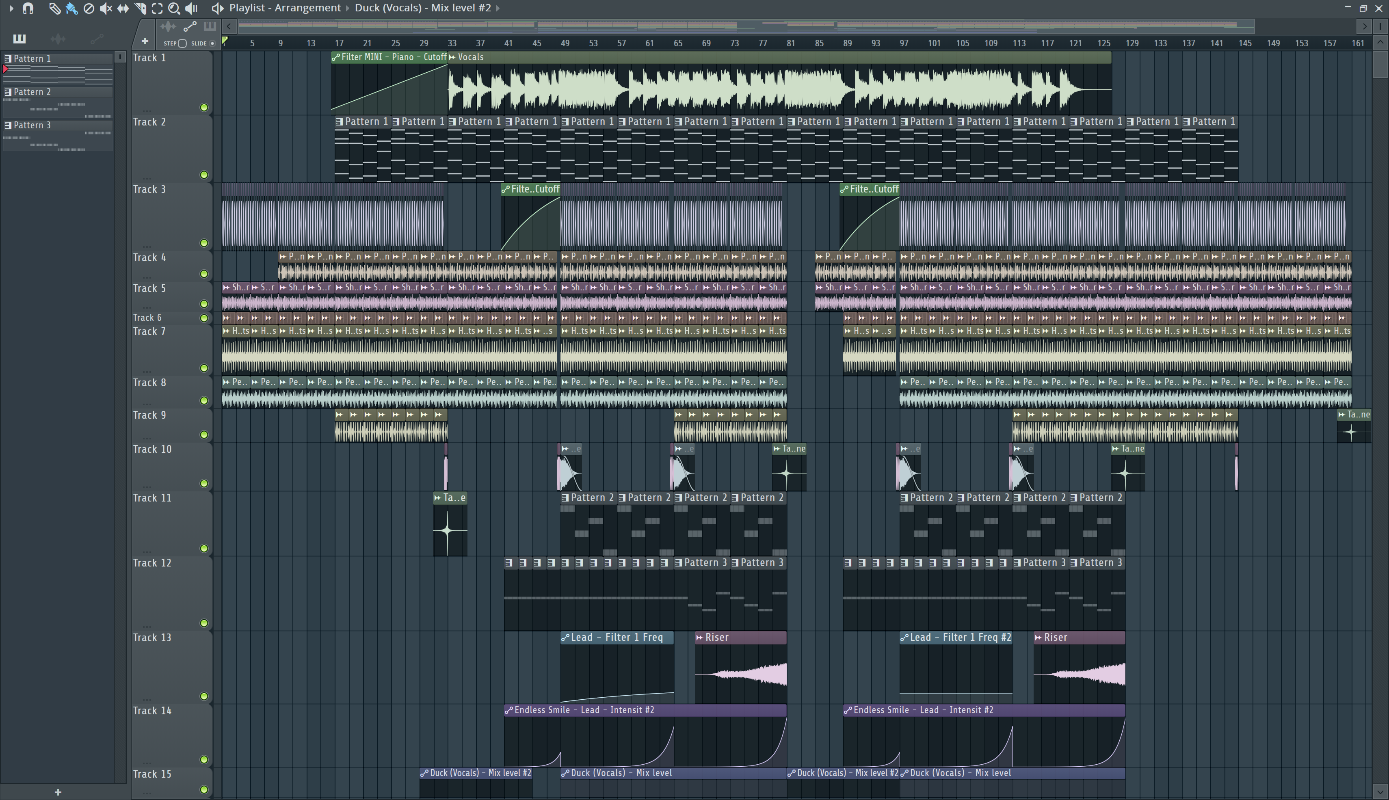Select the Draw pencil tool
Viewport: 1389px width, 800px height.
(x=54, y=8)
